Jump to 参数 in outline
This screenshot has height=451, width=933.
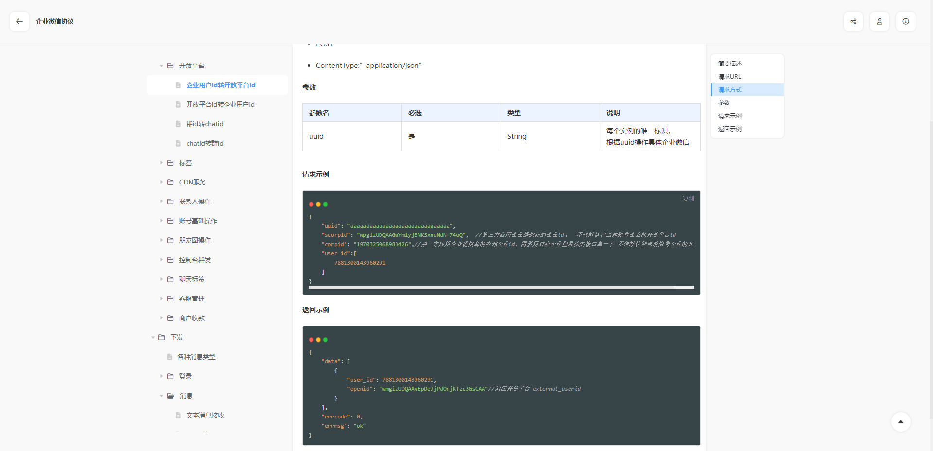tap(724, 103)
